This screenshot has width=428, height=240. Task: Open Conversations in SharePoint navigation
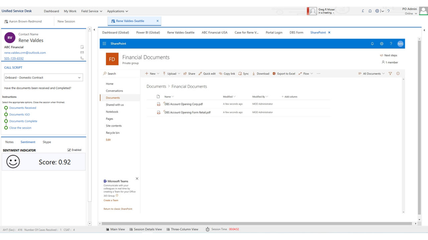[114, 91]
